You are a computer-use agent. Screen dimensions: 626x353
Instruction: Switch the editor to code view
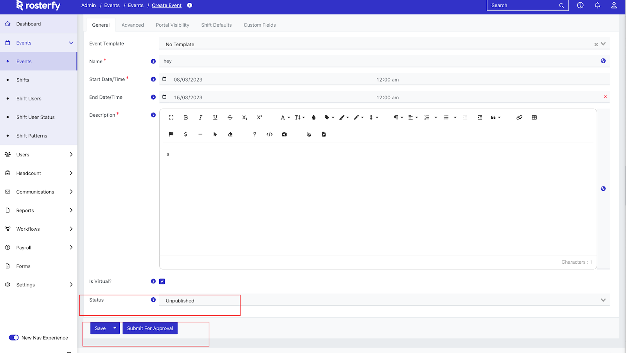pyautogui.click(x=270, y=134)
